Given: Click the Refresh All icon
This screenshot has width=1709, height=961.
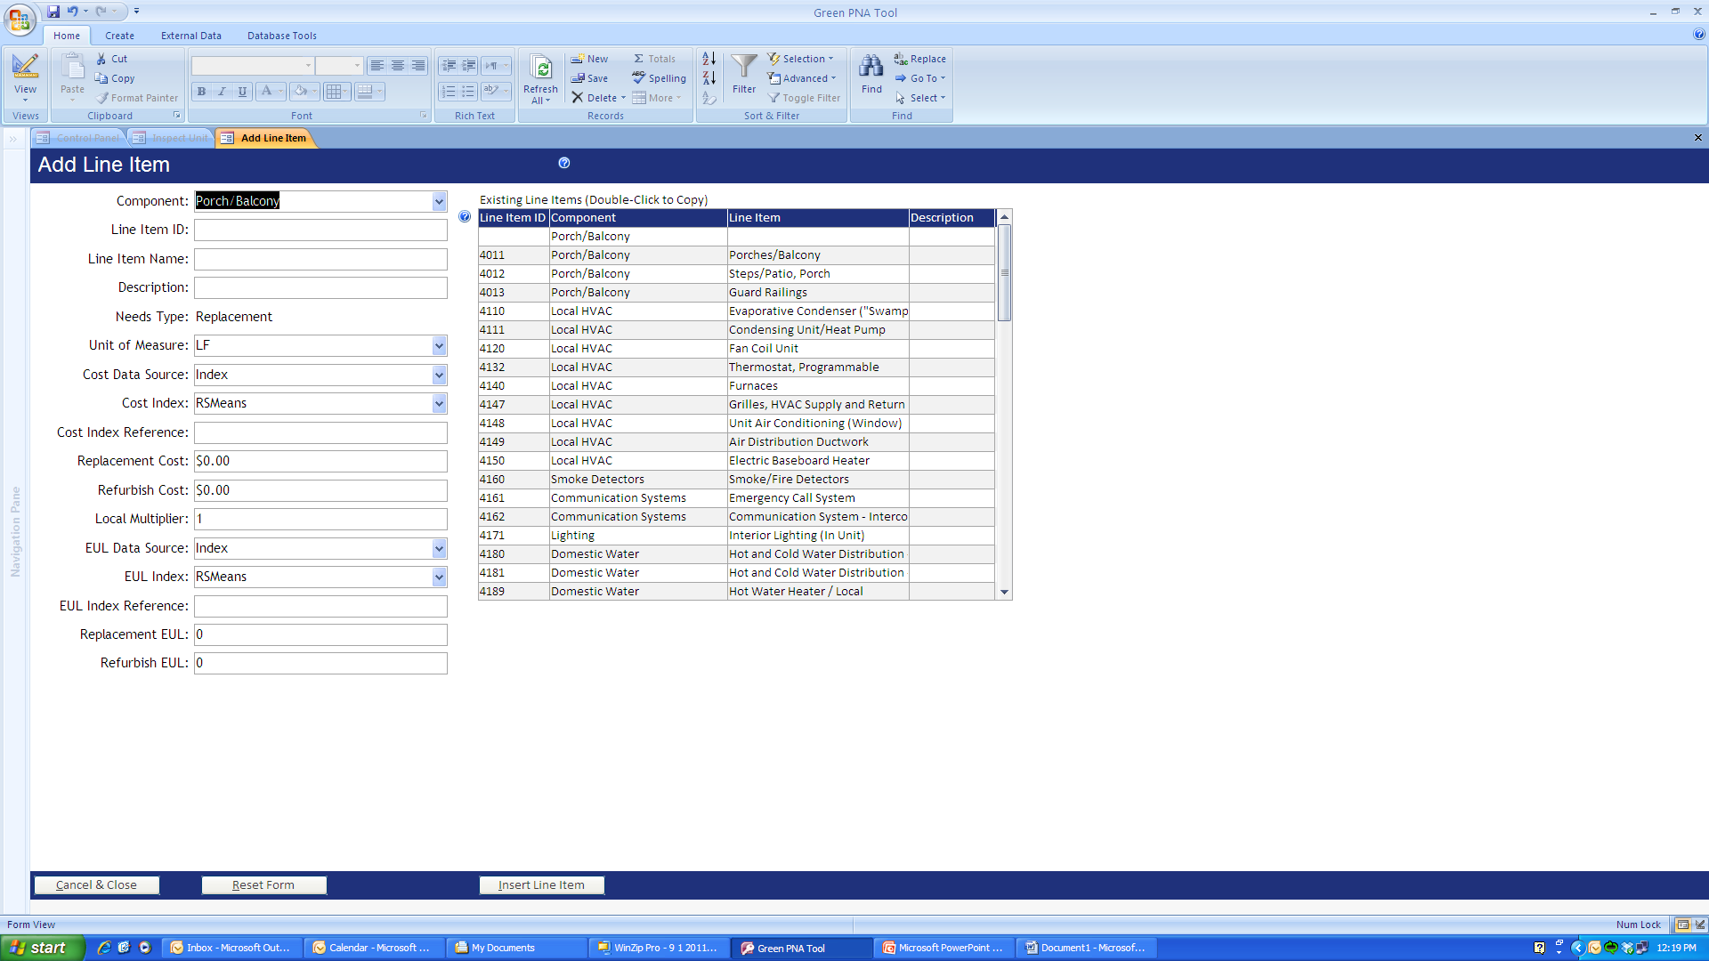Looking at the screenshot, I should [x=540, y=69].
